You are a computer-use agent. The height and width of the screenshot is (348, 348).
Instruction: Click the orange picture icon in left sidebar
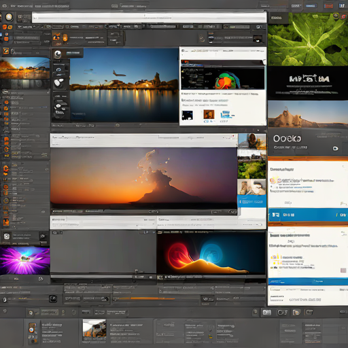tap(6, 51)
